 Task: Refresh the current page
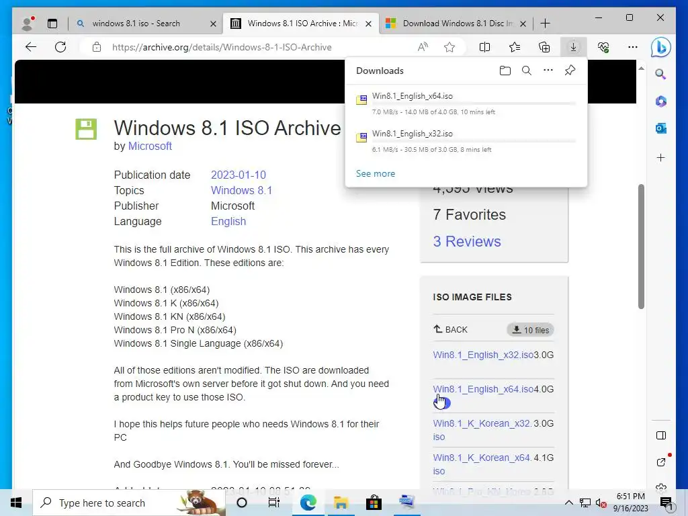pyautogui.click(x=60, y=47)
